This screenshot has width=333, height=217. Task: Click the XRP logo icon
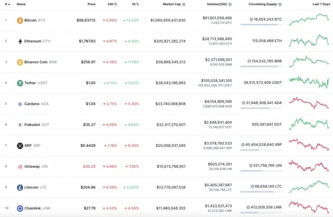(x=20, y=146)
